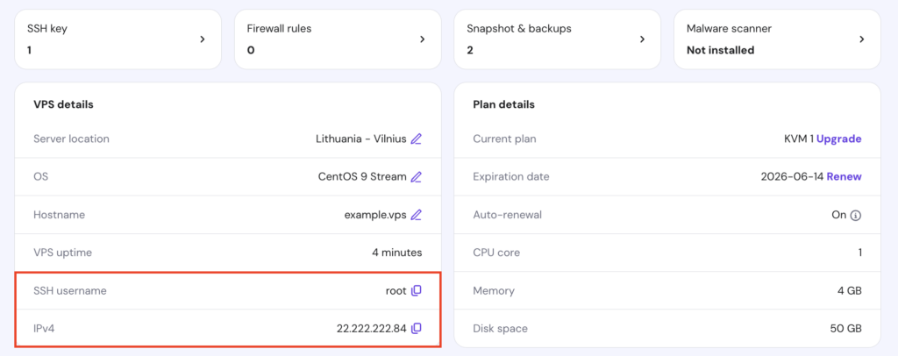Click the VPS uptime value
Viewport: 898px width, 356px height.
[x=396, y=253]
